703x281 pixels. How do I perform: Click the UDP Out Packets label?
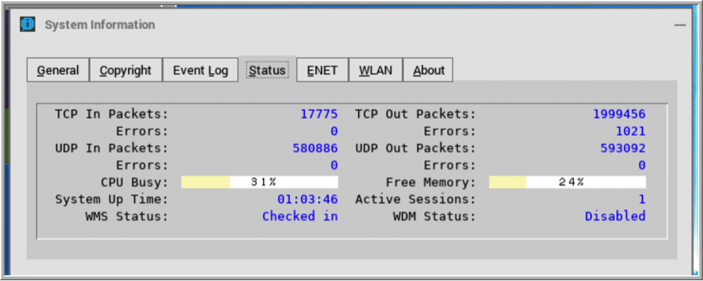click(415, 148)
